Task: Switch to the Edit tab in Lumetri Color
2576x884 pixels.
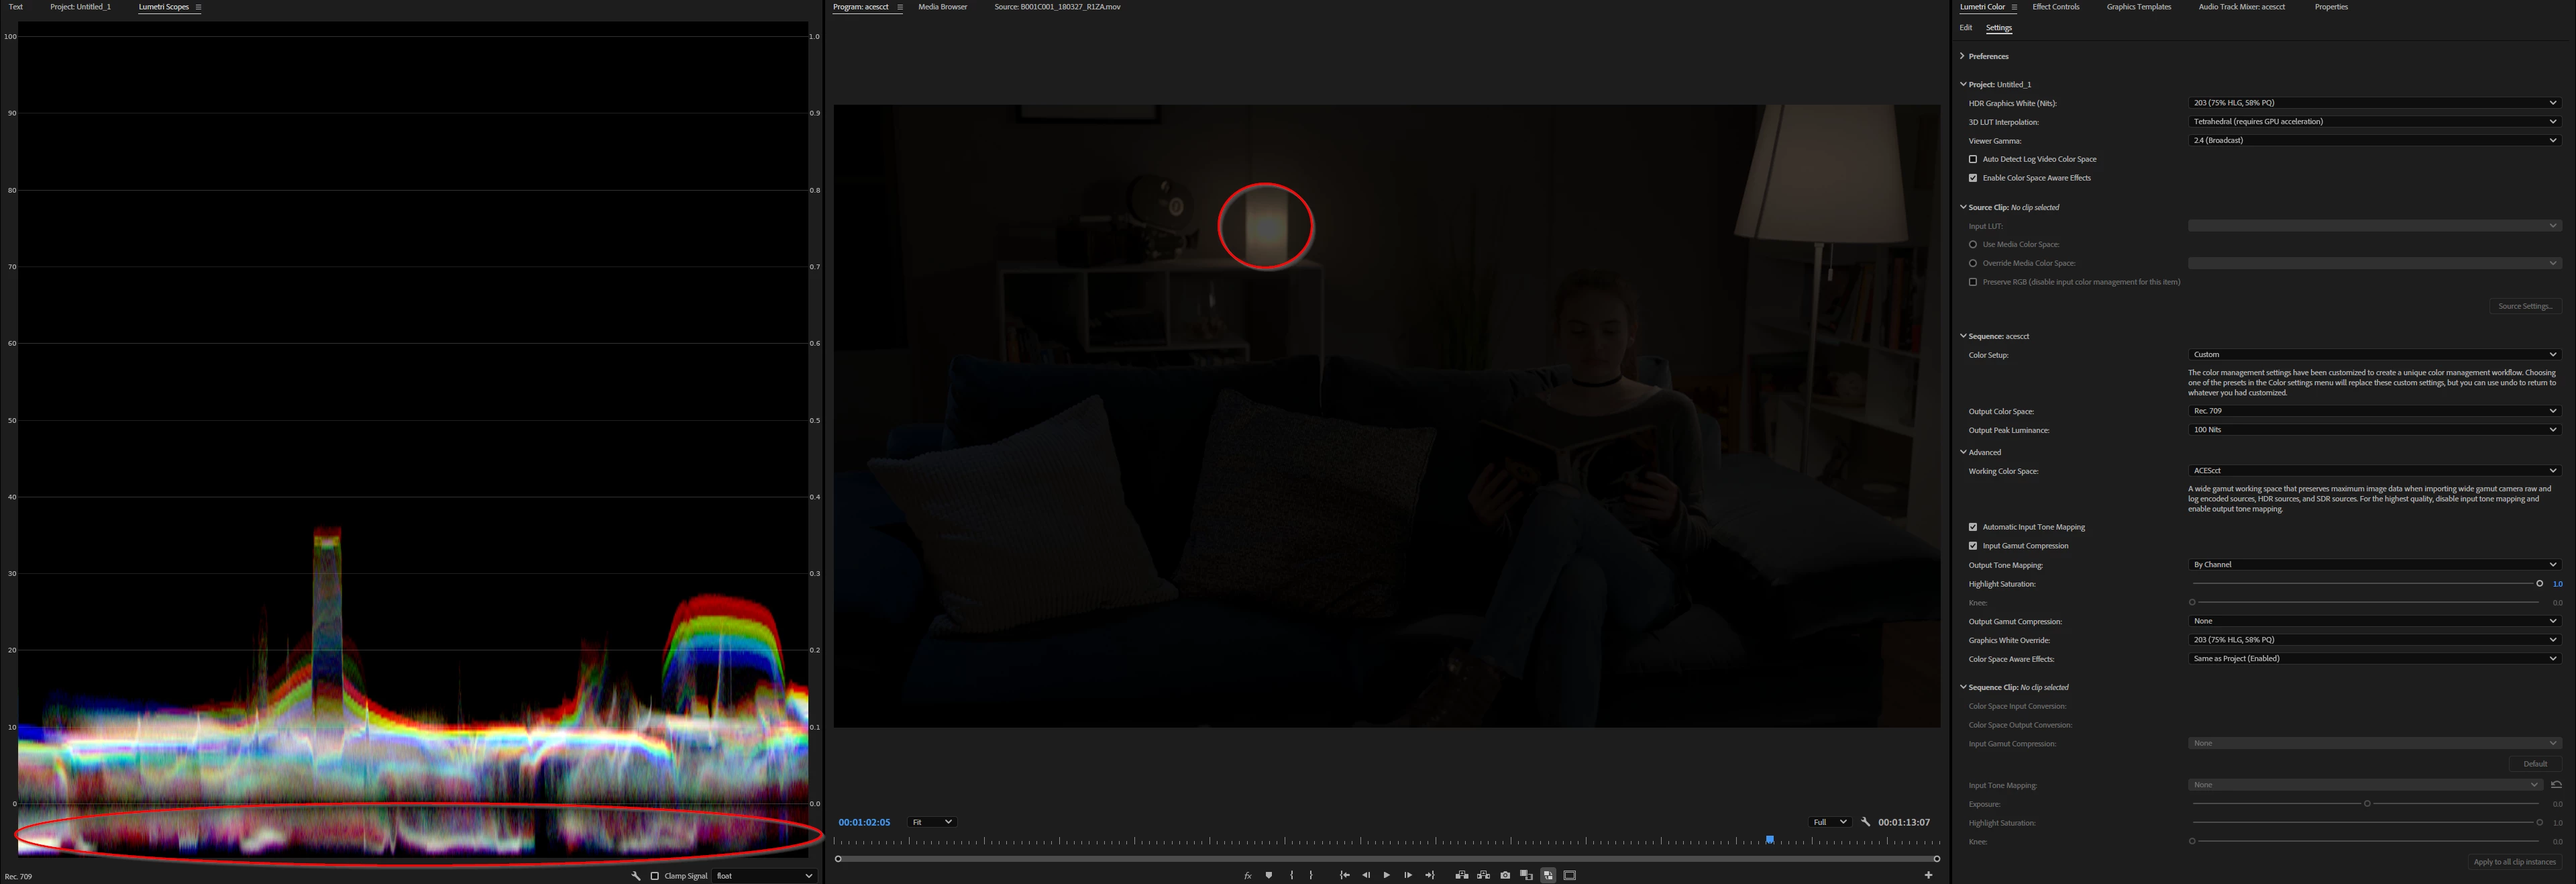Action: (1966, 28)
